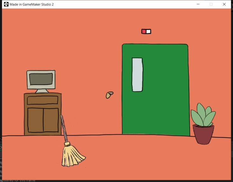Minimize the GameMaker game window
233x182 pixels.
coord(198,4)
